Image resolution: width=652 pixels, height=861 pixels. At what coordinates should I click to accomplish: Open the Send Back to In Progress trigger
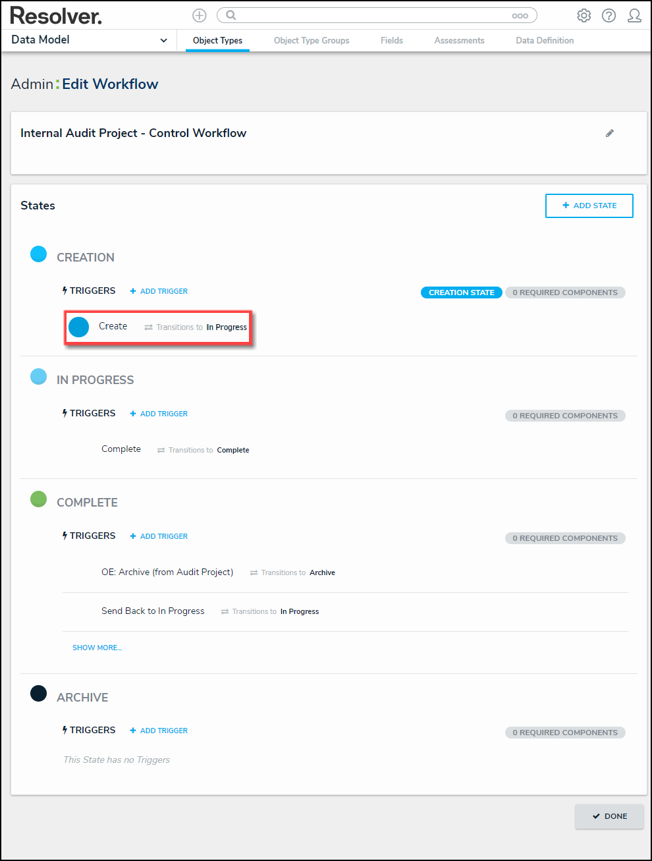153,611
